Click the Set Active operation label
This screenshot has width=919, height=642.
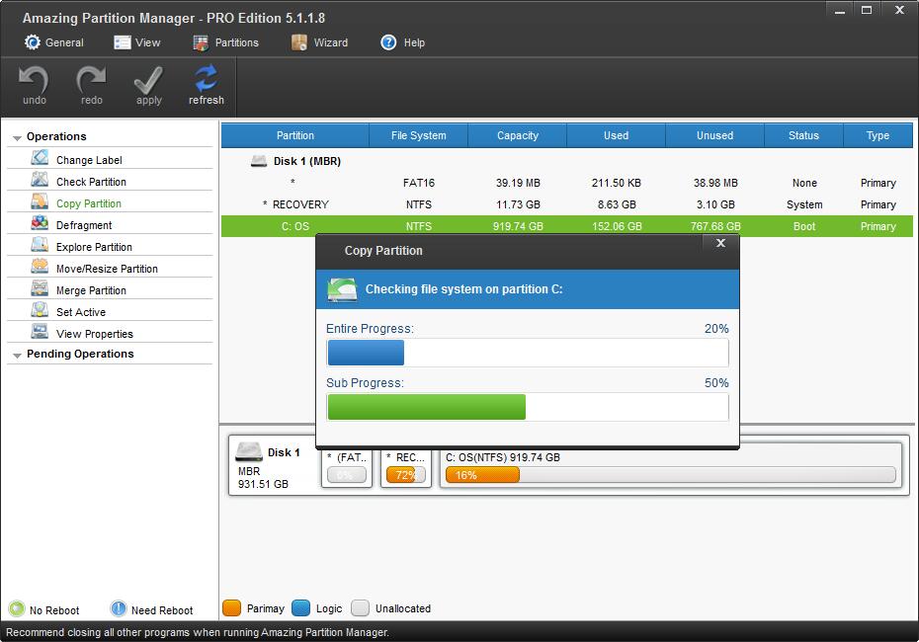tap(81, 312)
